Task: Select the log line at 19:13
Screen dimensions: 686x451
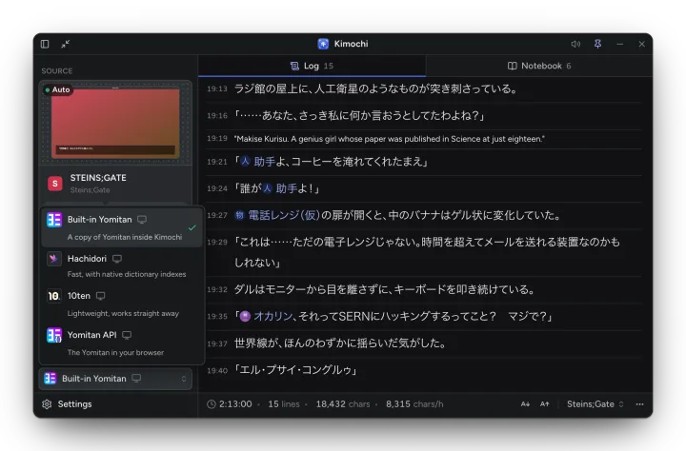Action: pyautogui.click(x=424, y=88)
